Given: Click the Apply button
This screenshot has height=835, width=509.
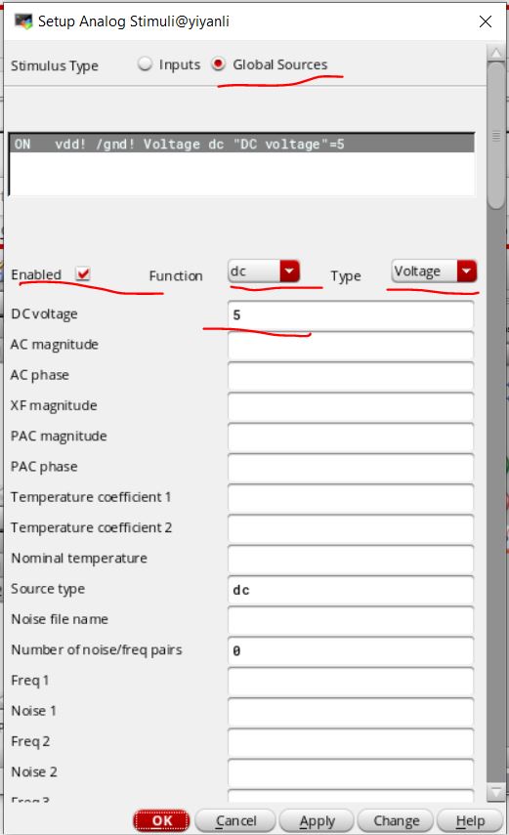Looking at the screenshot, I should pyautogui.click(x=317, y=820).
